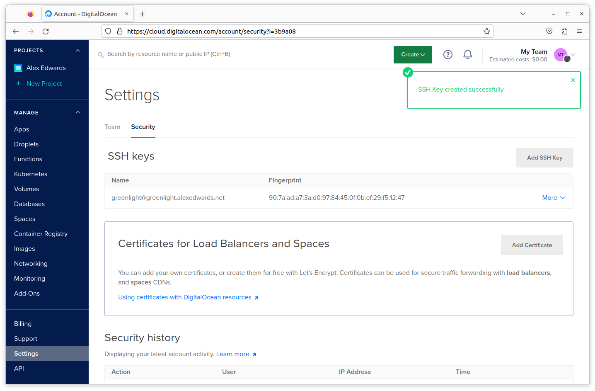Go back to previous page
The height and width of the screenshot is (391, 595).
click(16, 31)
